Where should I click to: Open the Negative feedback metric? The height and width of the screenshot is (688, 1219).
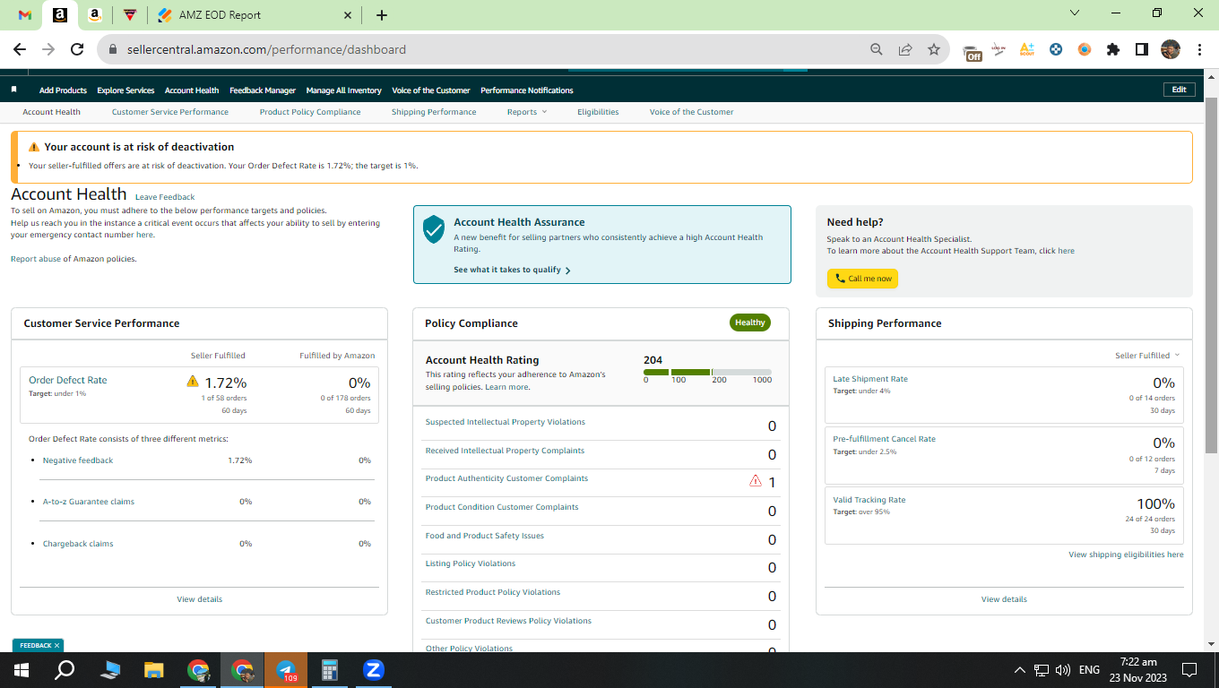[x=78, y=460]
